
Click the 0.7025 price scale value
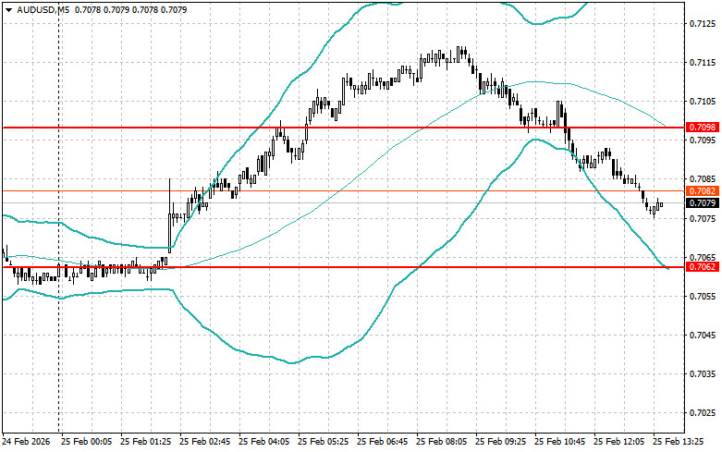tap(703, 413)
